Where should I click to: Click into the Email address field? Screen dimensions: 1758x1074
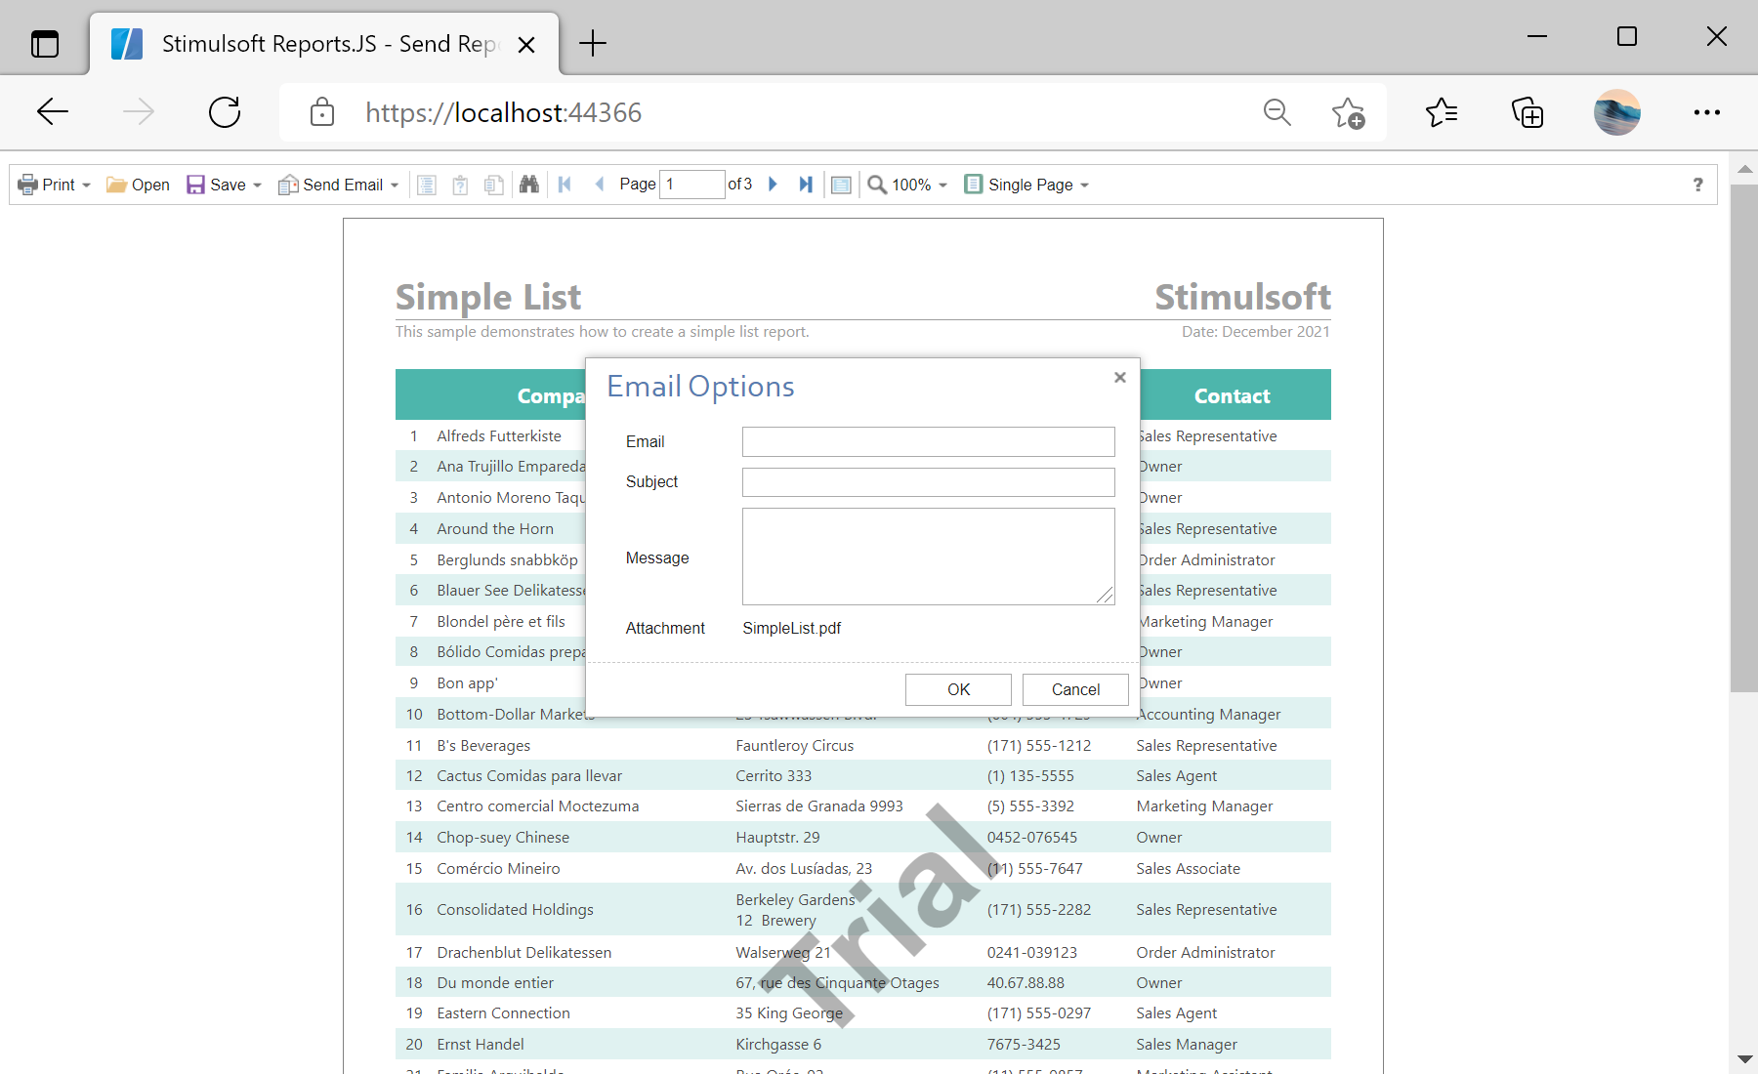pyautogui.click(x=928, y=441)
